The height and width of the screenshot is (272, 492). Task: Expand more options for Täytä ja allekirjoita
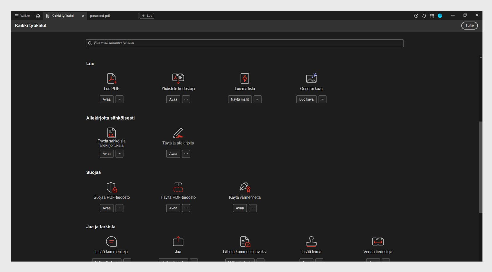pyautogui.click(x=186, y=154)
